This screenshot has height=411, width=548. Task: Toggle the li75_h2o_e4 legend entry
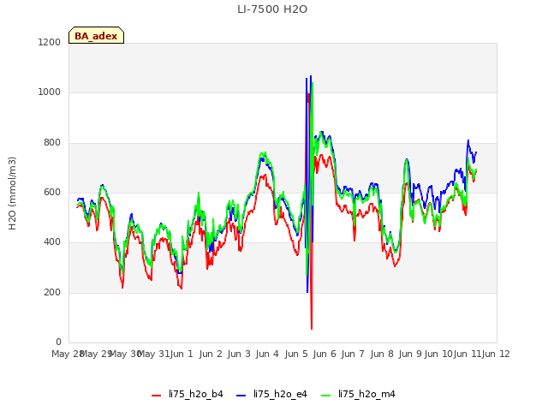click(271, 394)
